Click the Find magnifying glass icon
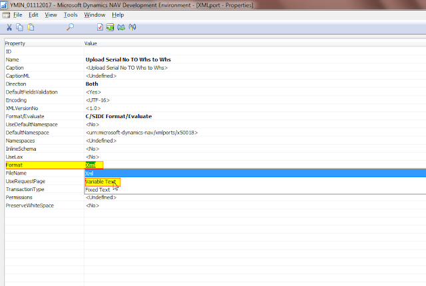426x286 pixels. coord(70,27)
